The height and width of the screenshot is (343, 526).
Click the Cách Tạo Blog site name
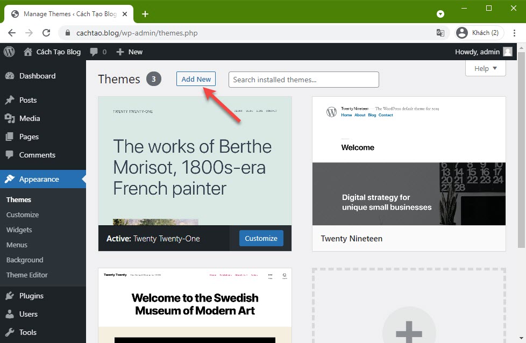tap(59, 52)
